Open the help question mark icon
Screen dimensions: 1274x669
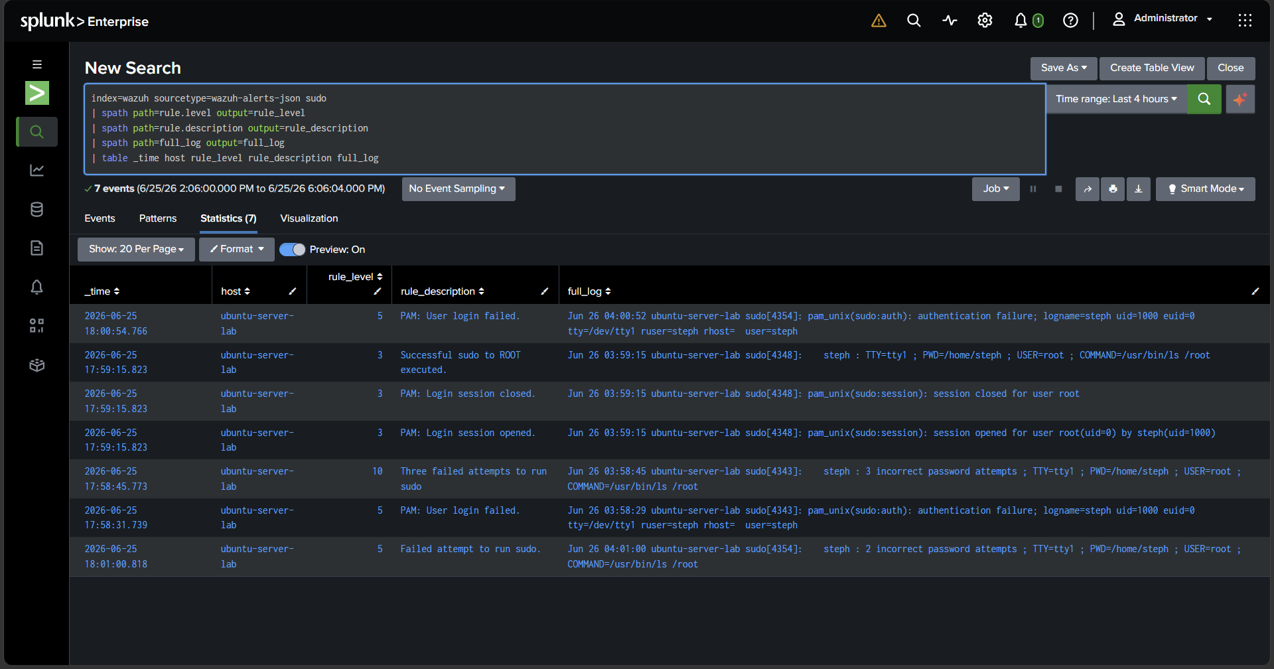[x=1070, y=21]
